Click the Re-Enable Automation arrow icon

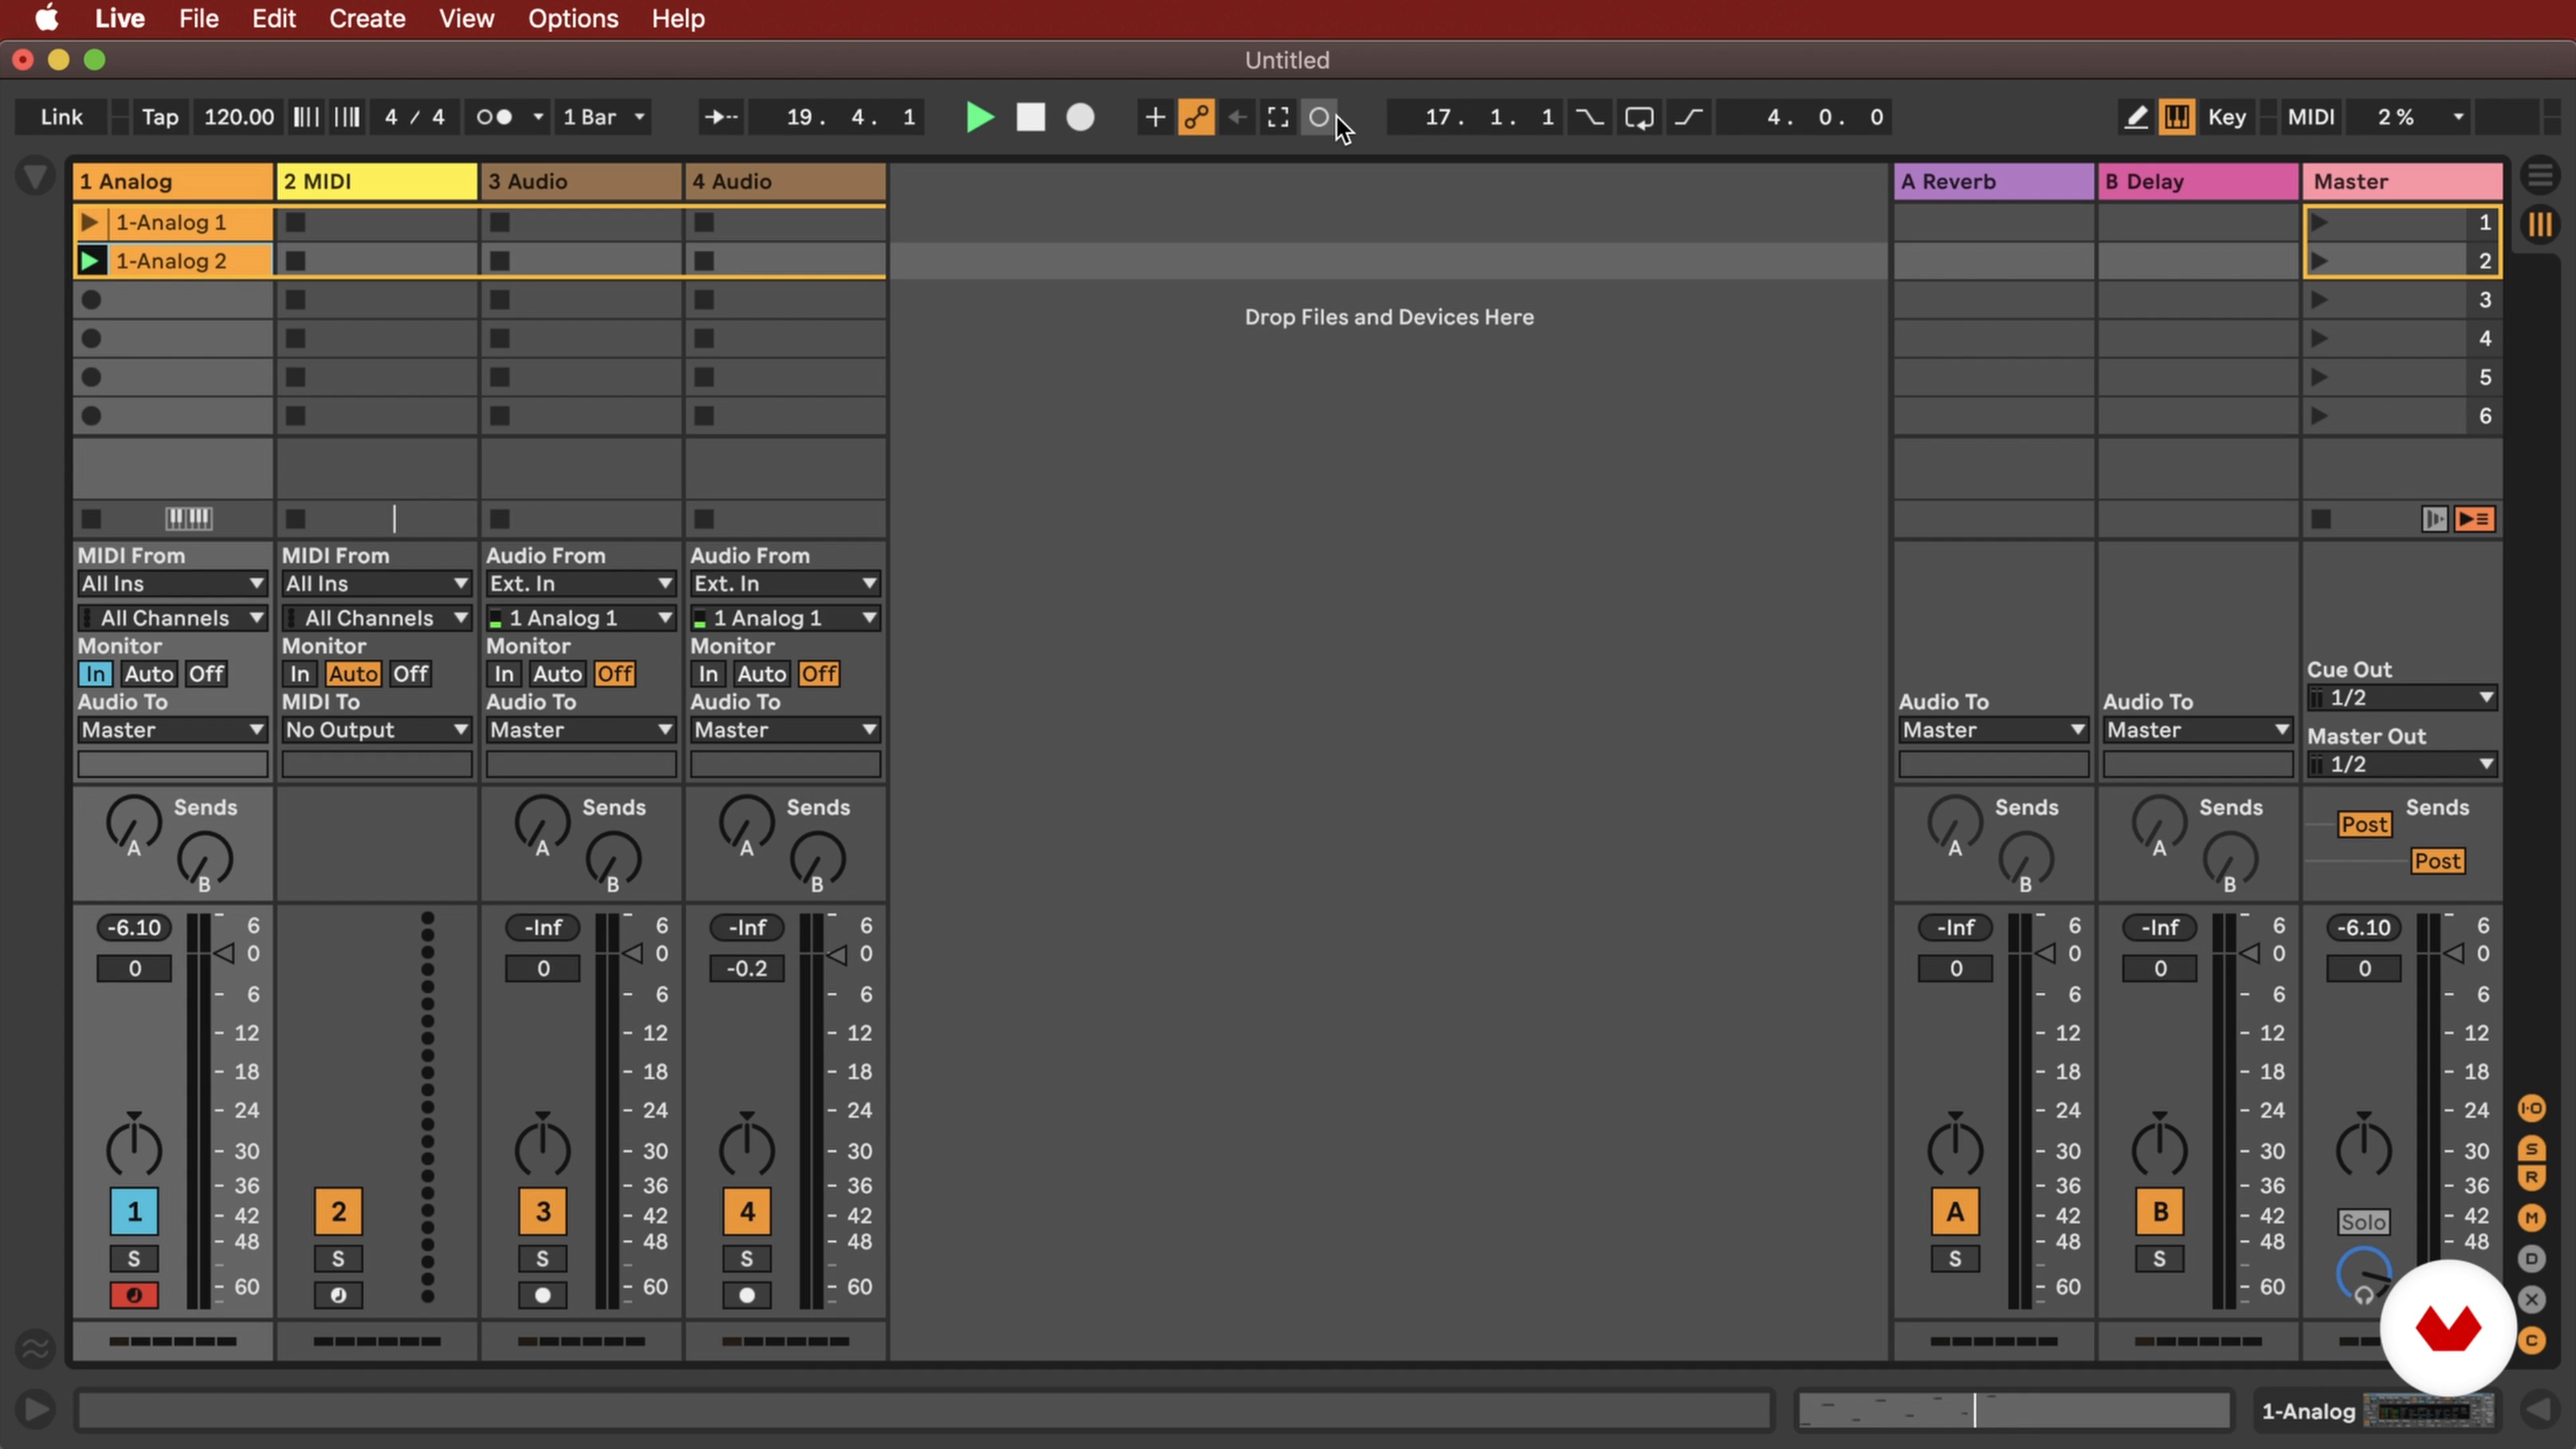[x=1237, y=117]
